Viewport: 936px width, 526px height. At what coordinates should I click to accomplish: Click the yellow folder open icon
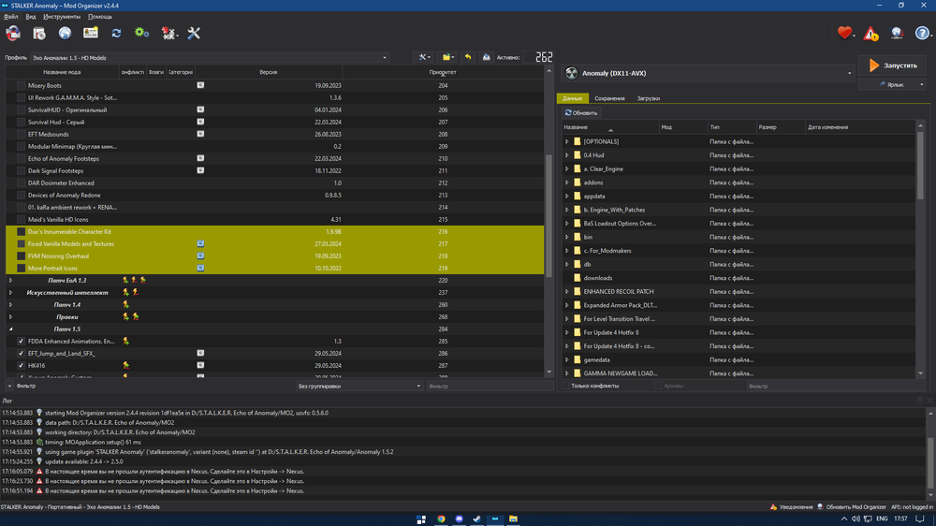(447, 57)
